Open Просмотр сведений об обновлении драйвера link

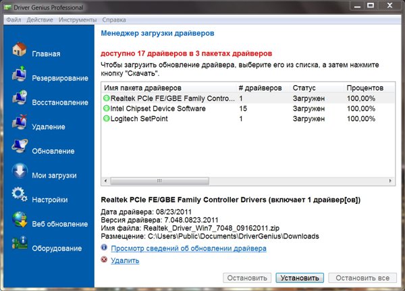click(188, 248)
